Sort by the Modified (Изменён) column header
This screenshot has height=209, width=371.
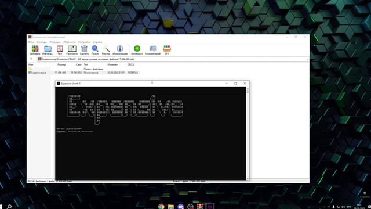pos(112,64)
